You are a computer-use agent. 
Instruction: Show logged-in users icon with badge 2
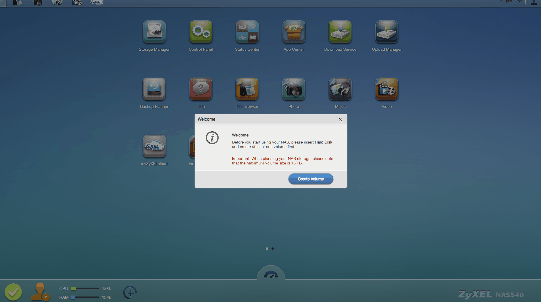coord(40,292)
